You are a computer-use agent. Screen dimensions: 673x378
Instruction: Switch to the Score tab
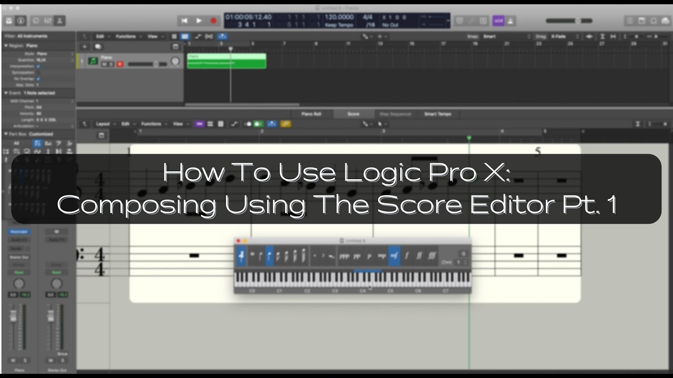coord(353,114)
